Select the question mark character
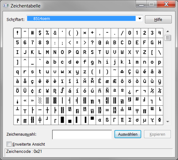Image resolution: width=178 pixels, height=160 pixels. (x=92, y=43)
